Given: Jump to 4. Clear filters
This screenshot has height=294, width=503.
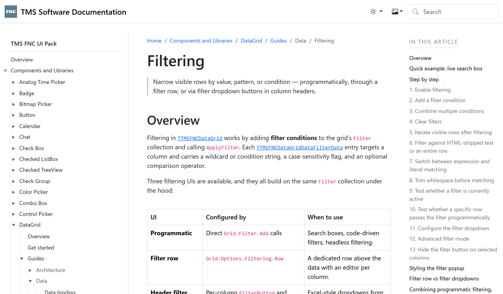Looking at the screenshot, I should 425,121.
